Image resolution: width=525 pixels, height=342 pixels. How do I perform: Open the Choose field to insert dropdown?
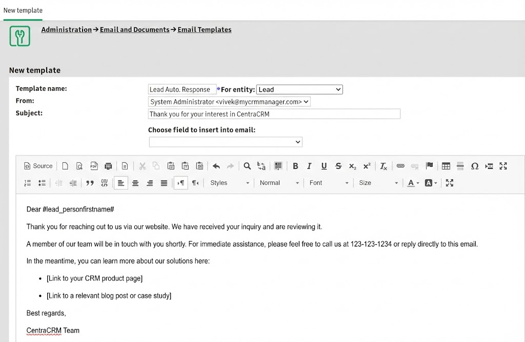(x=226, y=142)
